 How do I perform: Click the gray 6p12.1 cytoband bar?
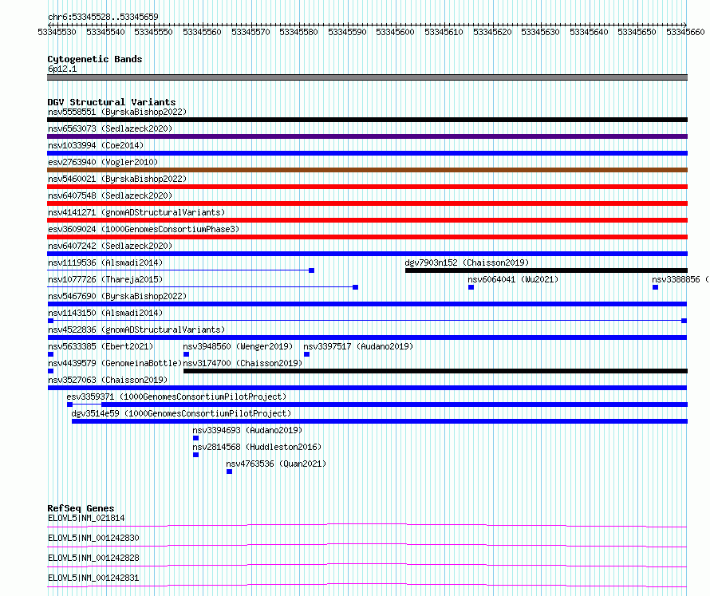coord(367,77)
